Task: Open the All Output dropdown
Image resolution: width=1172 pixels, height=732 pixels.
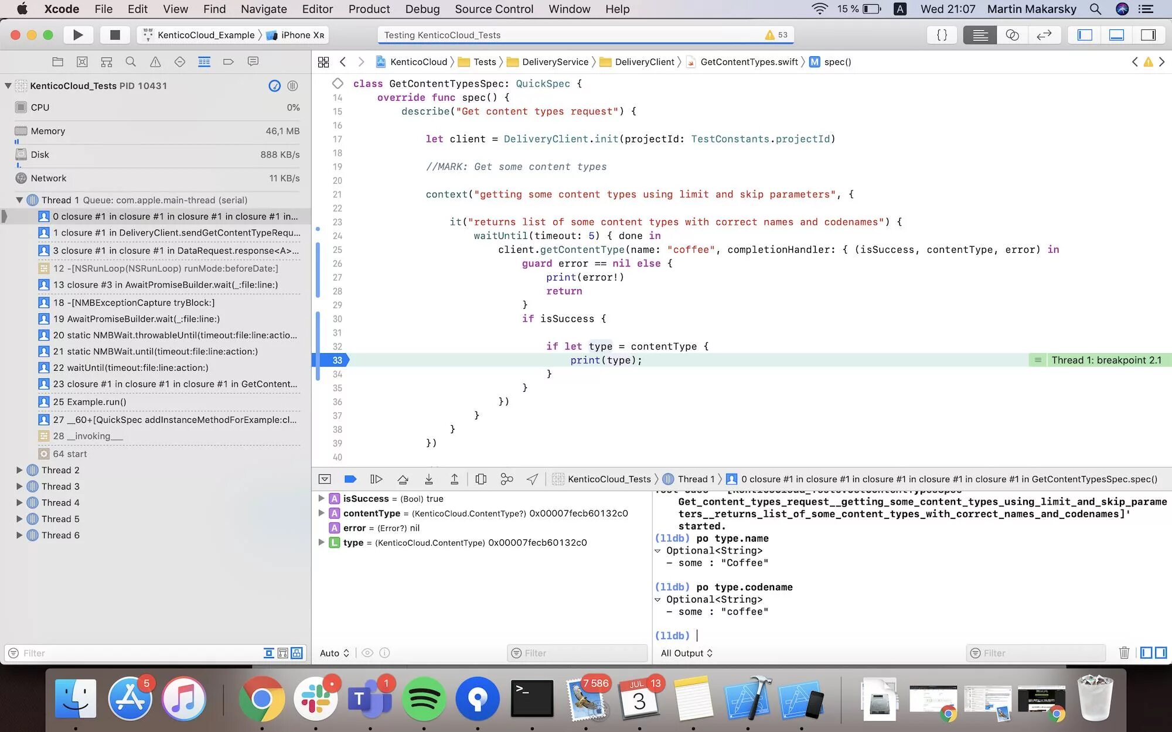Action: tap(687, 653)
